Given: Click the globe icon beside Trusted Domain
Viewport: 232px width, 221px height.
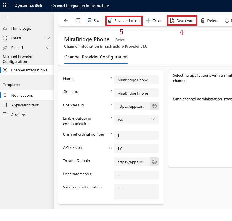Looking at the screenshot, I should 154,162.
